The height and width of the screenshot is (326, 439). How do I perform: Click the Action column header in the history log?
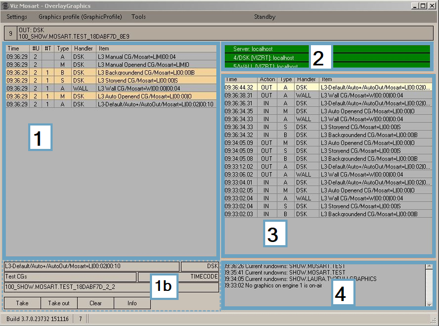(267, 79)
